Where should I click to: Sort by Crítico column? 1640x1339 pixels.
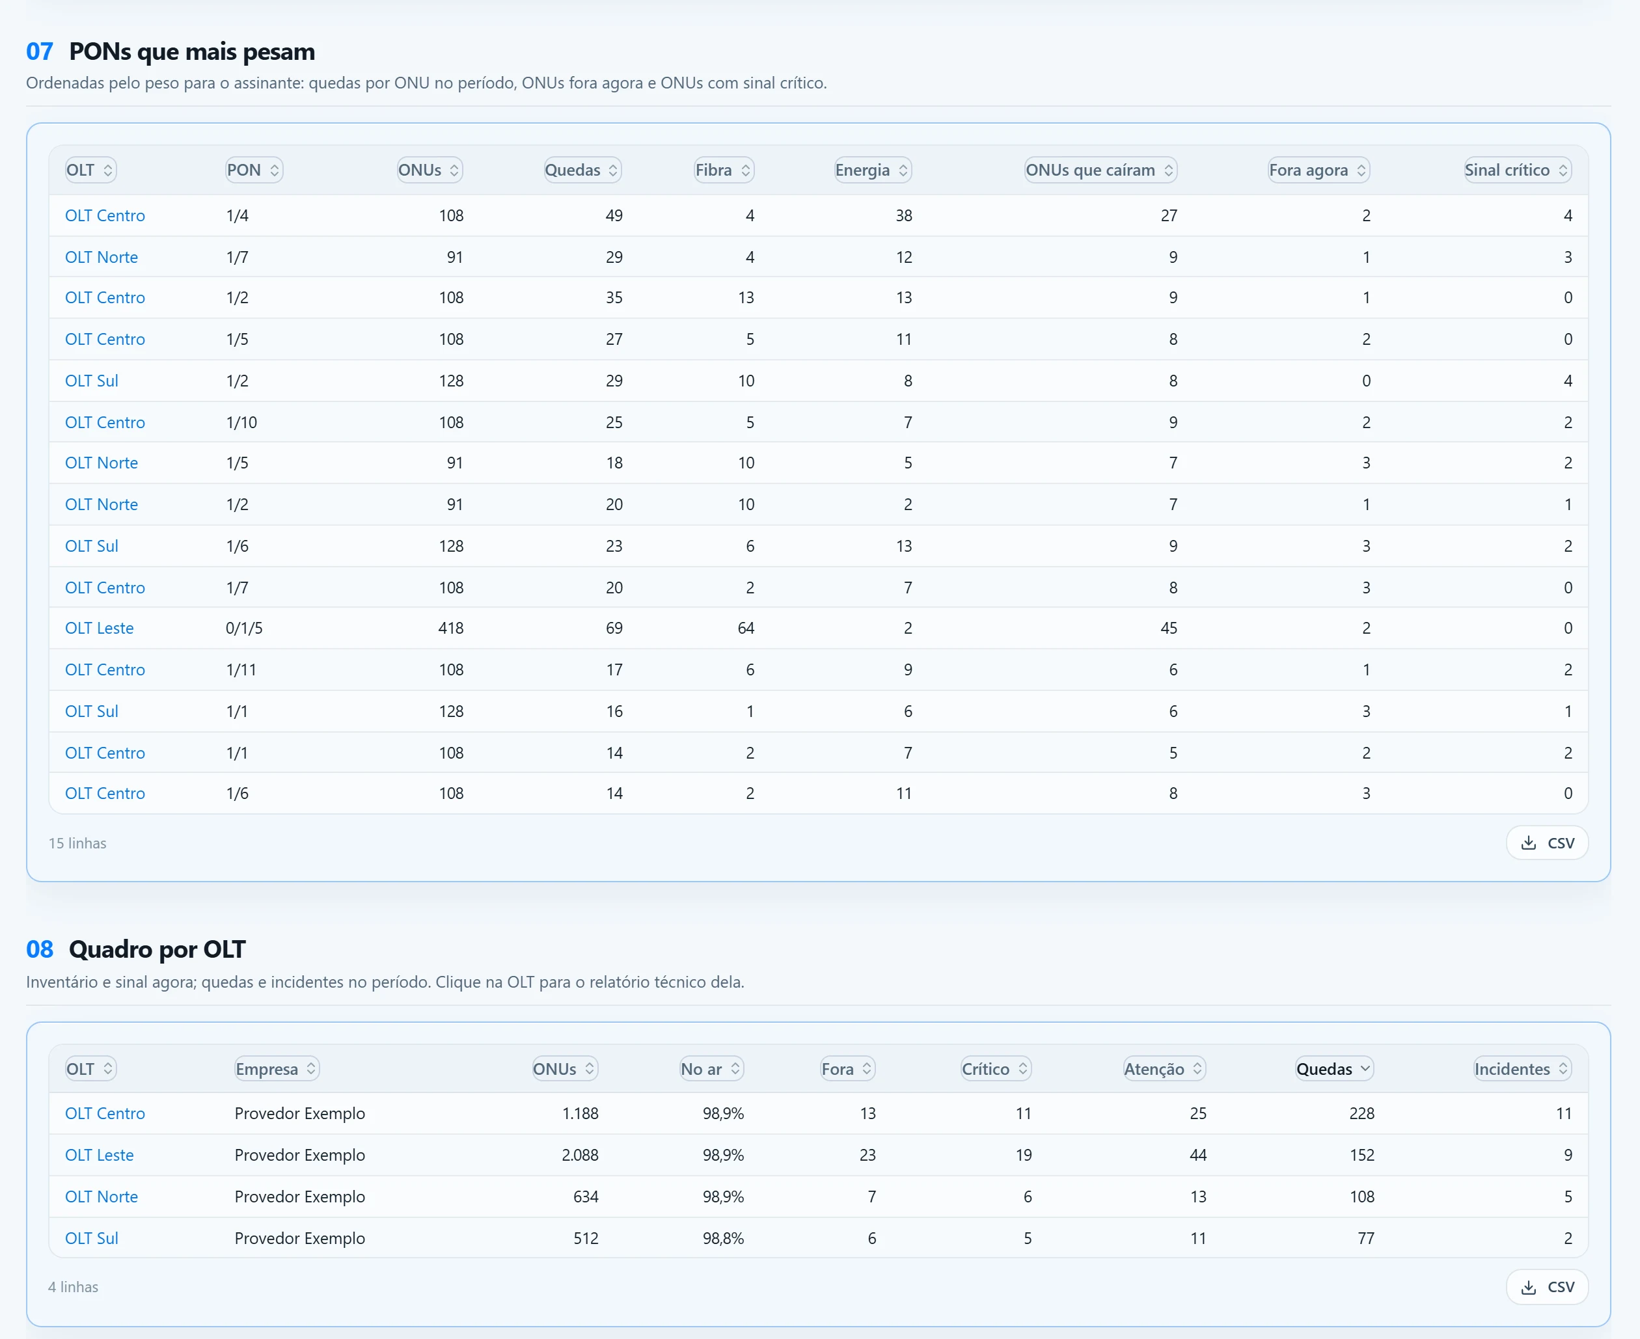tap(996, 1069)
